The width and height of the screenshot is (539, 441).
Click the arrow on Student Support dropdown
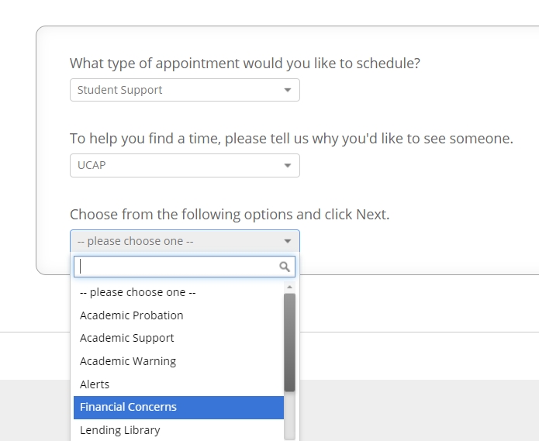[x=287, y=90]
